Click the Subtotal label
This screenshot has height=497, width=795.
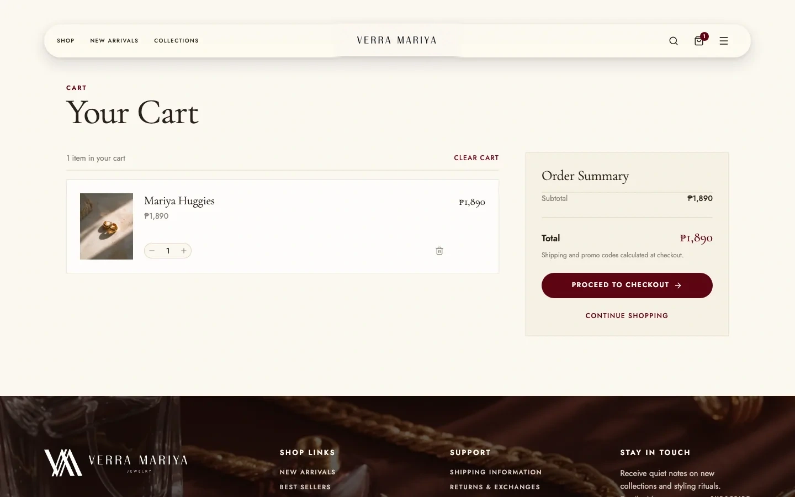(x=554, y=198)
